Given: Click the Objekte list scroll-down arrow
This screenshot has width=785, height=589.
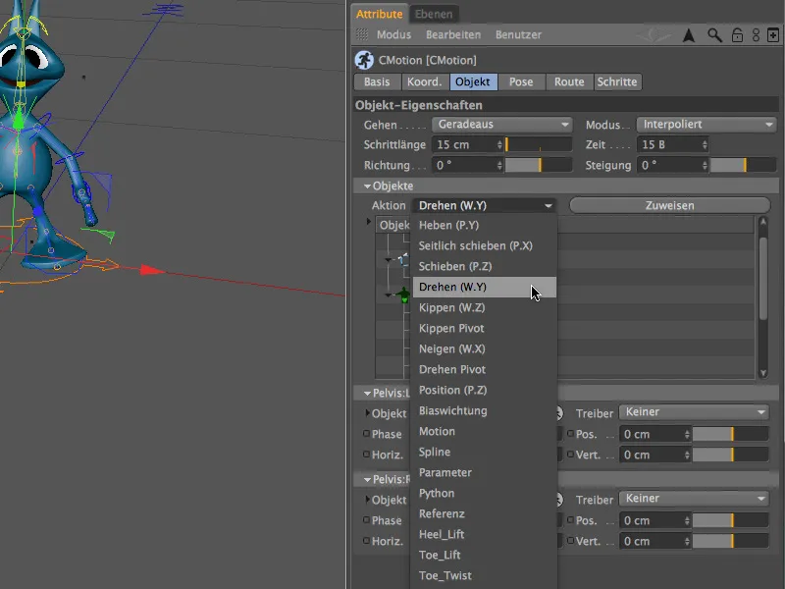Looking at the screenshot, I should [763, 373].
